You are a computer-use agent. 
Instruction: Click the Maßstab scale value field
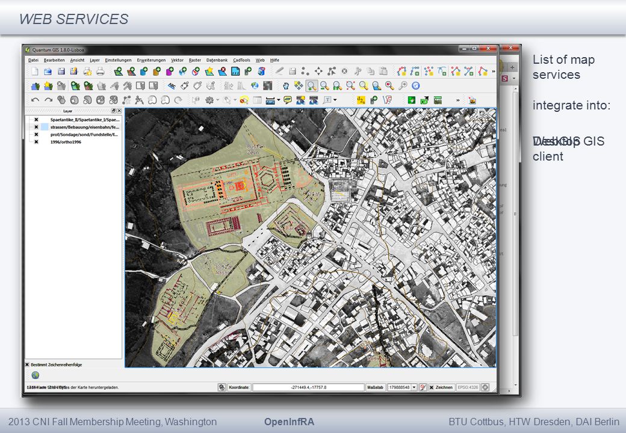(399, 387)
